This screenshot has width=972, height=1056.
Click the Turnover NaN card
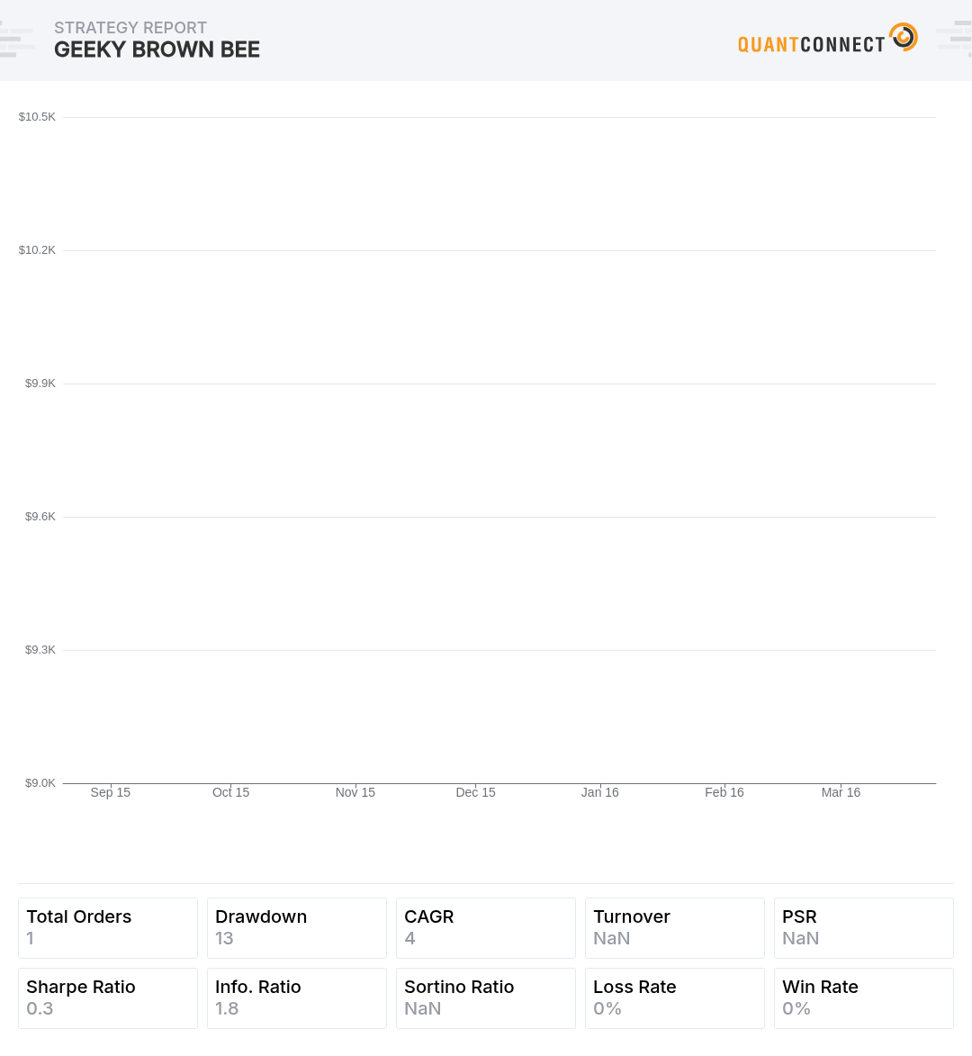pos(675,927)
